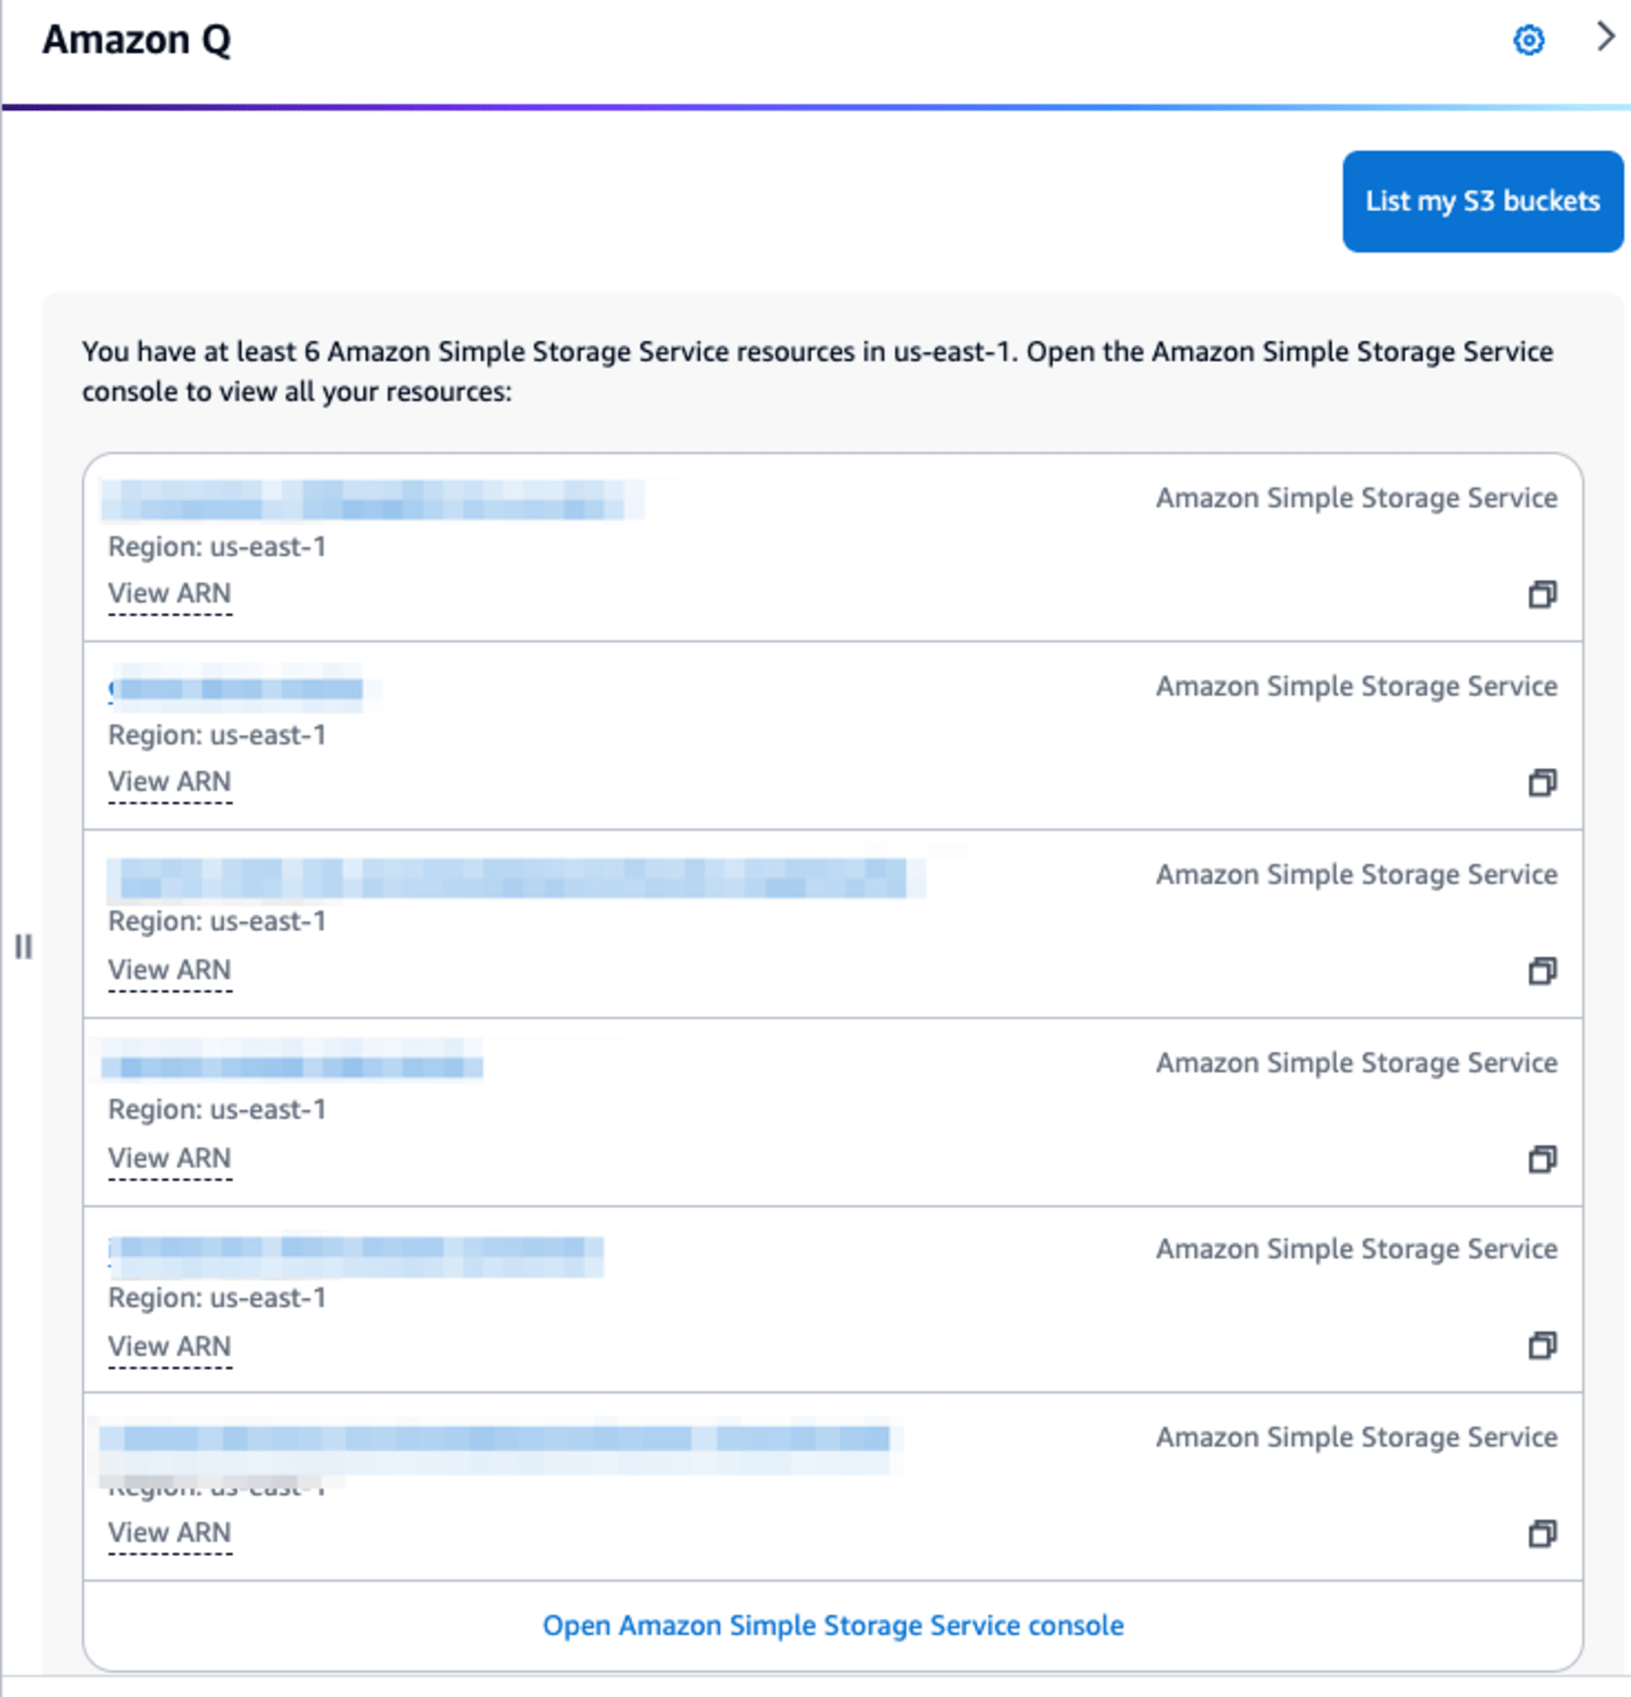Click 'Amazon Simple Storage Service' label in sixth row
This screenshot has width=1631, height=1697.
point(1357,1437)
